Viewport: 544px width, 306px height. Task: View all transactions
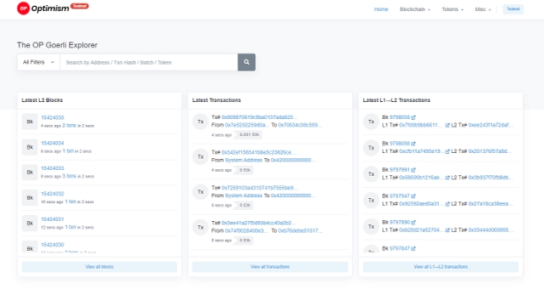(x=270, y=267)
